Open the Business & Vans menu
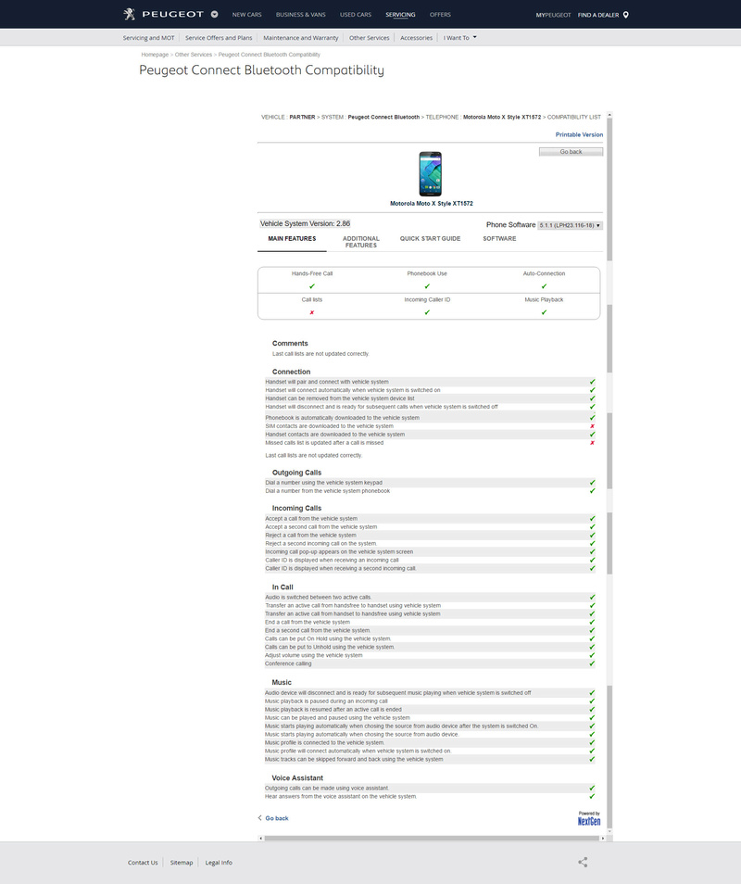741x884 pixels. (301, 15)
